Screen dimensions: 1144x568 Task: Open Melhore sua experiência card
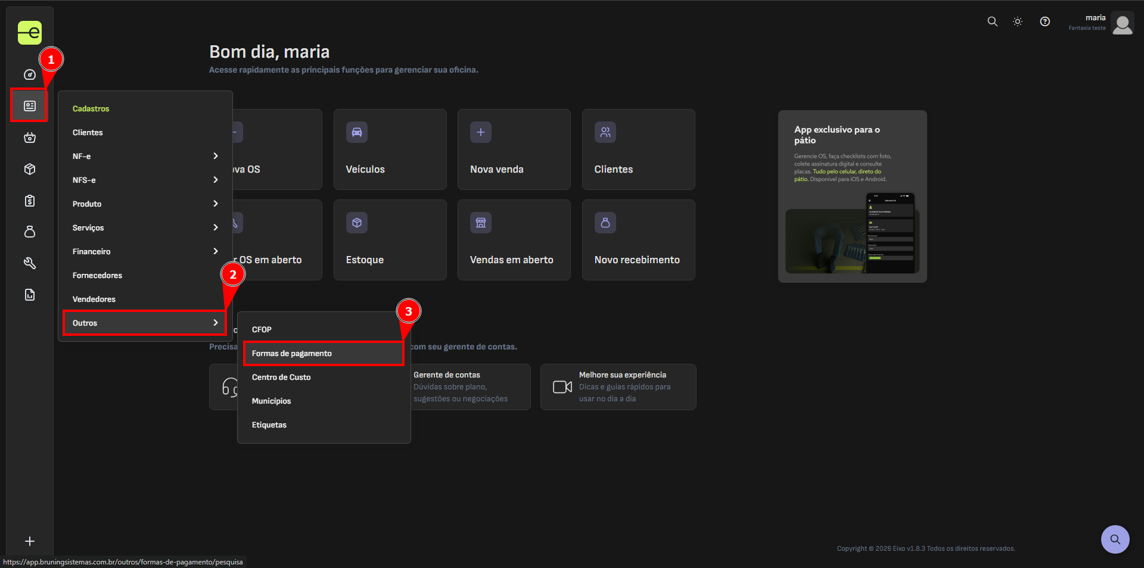coord(618,387)
